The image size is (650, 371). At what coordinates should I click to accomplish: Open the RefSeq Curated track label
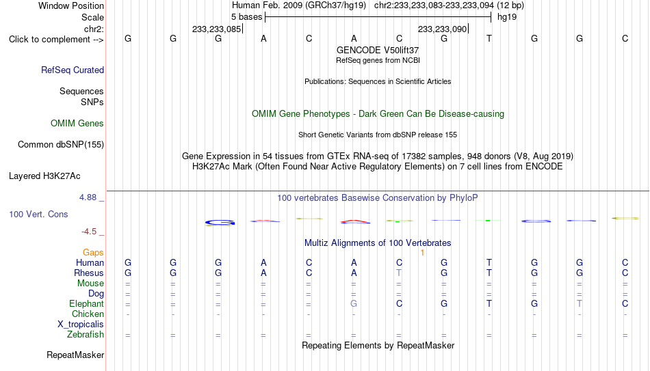[x=72, y=70]
